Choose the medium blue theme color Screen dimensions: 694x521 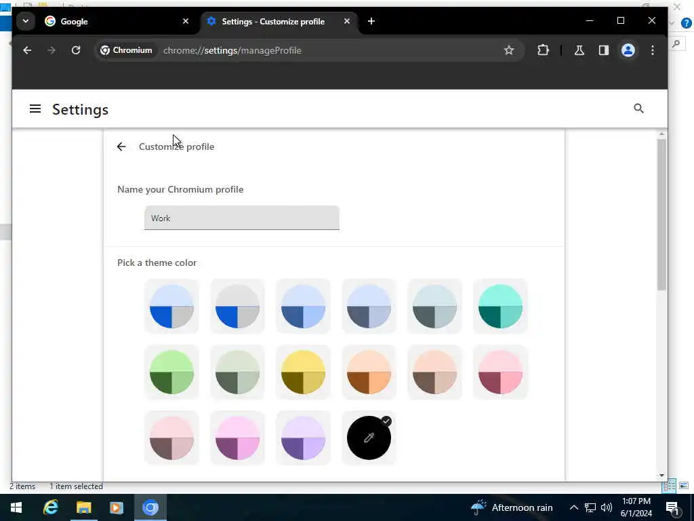[x=303, y=306]
